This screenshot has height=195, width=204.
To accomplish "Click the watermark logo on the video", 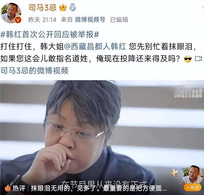I will click(x=189, y=93).
